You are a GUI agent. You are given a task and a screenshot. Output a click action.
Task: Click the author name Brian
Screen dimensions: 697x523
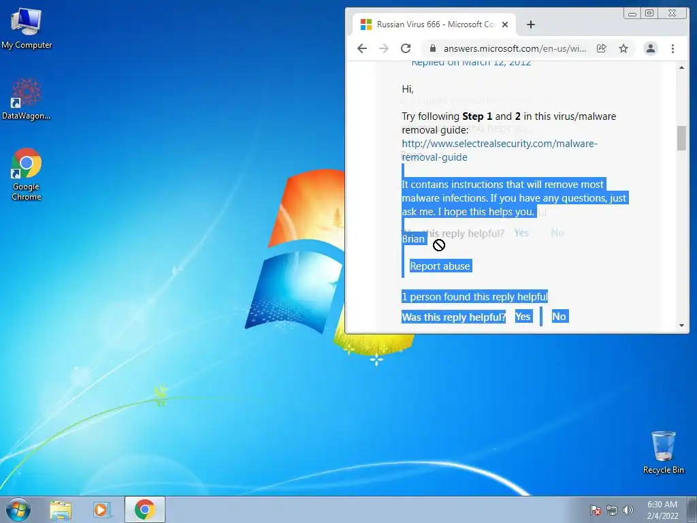pos(413,239)
